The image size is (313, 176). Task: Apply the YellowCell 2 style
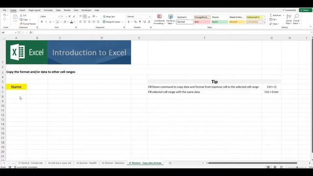(x=254, y=18)
